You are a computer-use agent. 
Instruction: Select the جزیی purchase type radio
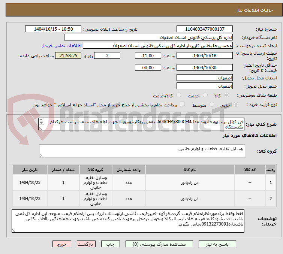point(236,105)
